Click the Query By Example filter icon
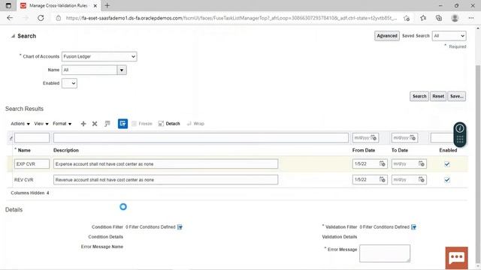The image size is (481, 270). coord(123,124)
